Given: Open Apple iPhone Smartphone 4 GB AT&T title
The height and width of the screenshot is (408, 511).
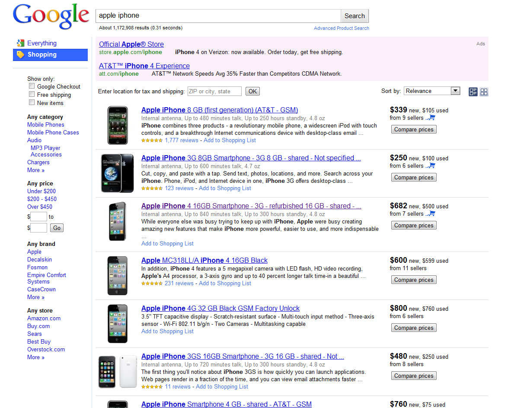Looking at the screenshot, I should (x=227, y=404).
